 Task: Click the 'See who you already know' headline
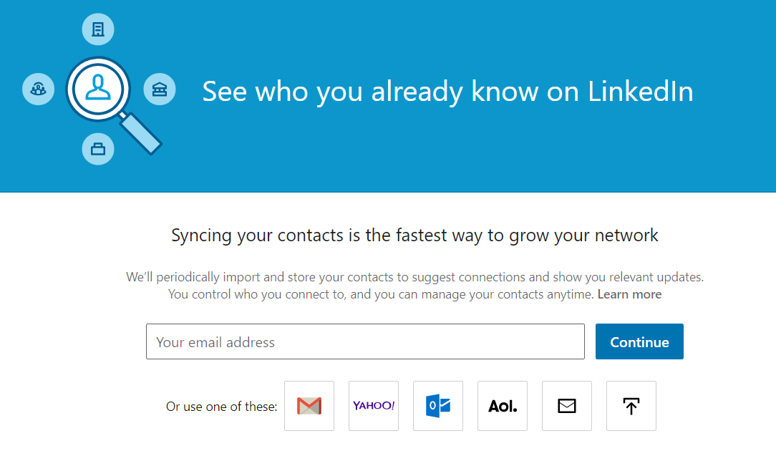(447, 92)
